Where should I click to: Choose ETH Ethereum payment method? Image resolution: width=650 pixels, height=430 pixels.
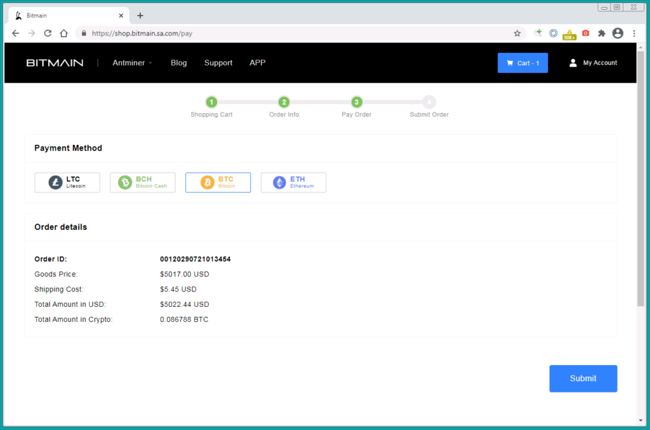click(293, 182)
